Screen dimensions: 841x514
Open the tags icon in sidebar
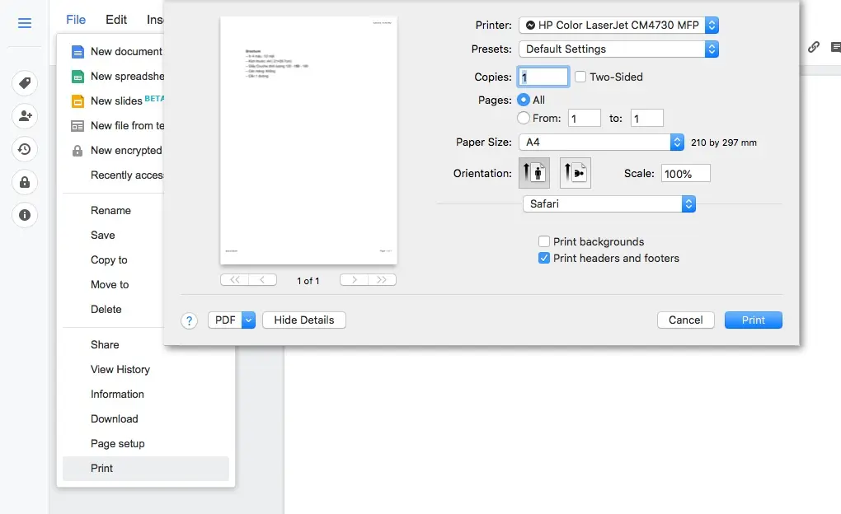[x=25, y=83]
